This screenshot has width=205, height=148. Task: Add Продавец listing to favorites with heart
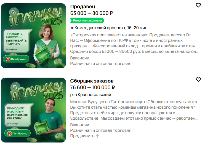(x=198, y=5)
